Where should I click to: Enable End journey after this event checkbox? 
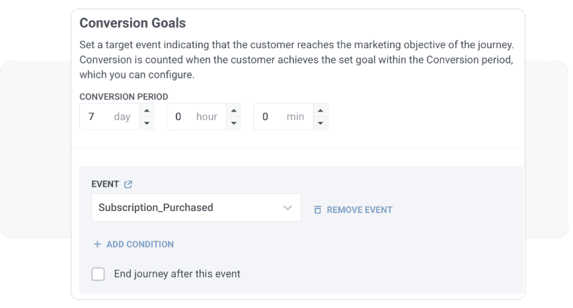[98, 274]
